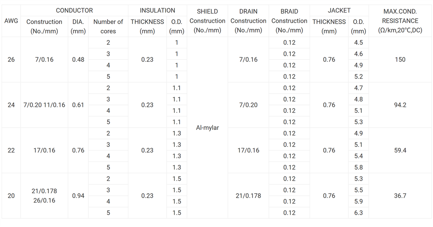Select the Al-mylar shield cell
This screenshot has height=227, width=433.
pyautogui.click(x=207, y=128)
